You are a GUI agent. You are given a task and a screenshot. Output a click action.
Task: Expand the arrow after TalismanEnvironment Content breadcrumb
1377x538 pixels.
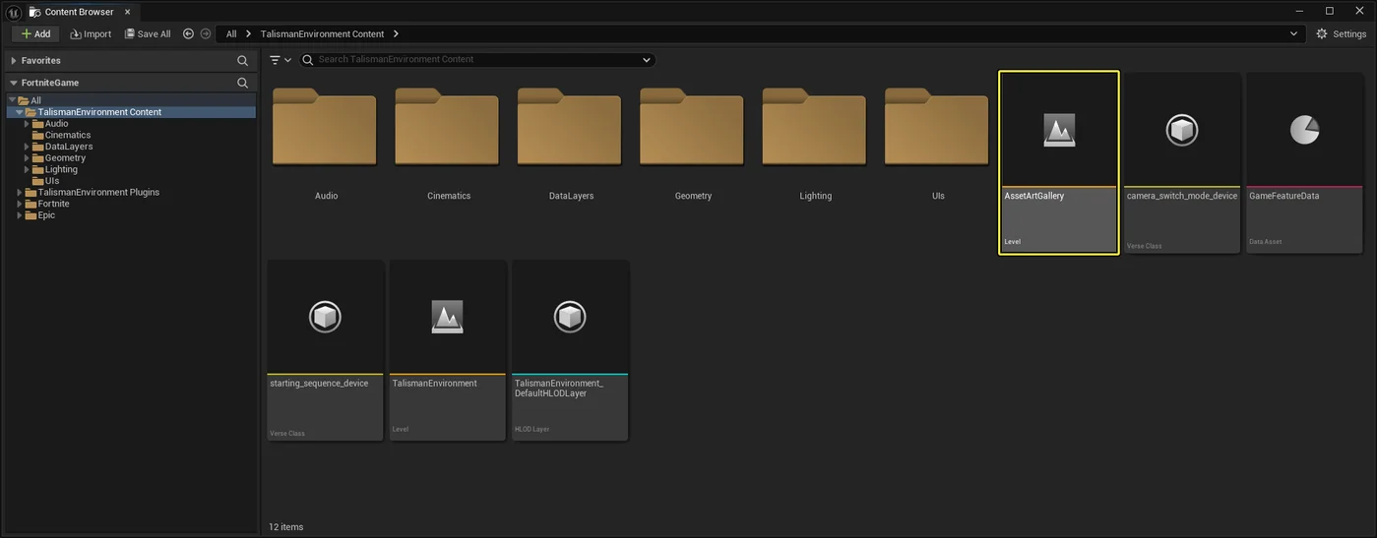396,33
